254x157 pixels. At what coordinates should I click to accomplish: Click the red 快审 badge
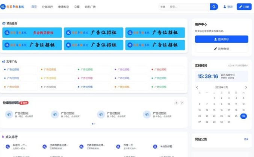(24, 103)
